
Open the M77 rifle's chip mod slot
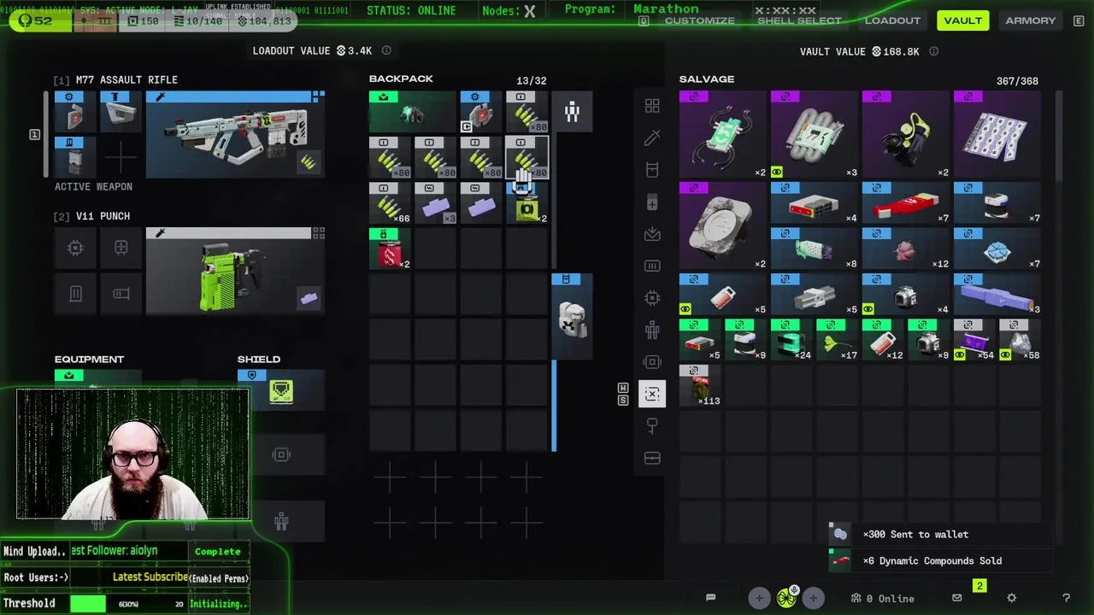(74, 111)
